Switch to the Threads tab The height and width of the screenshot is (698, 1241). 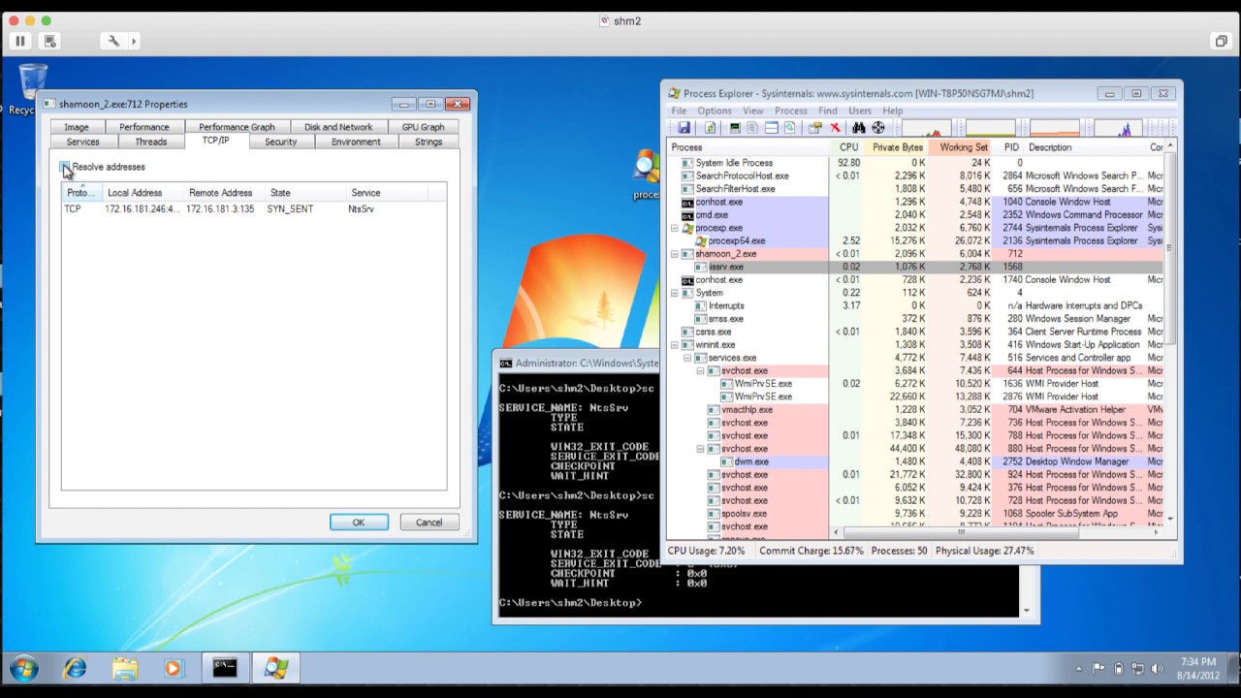150,143
